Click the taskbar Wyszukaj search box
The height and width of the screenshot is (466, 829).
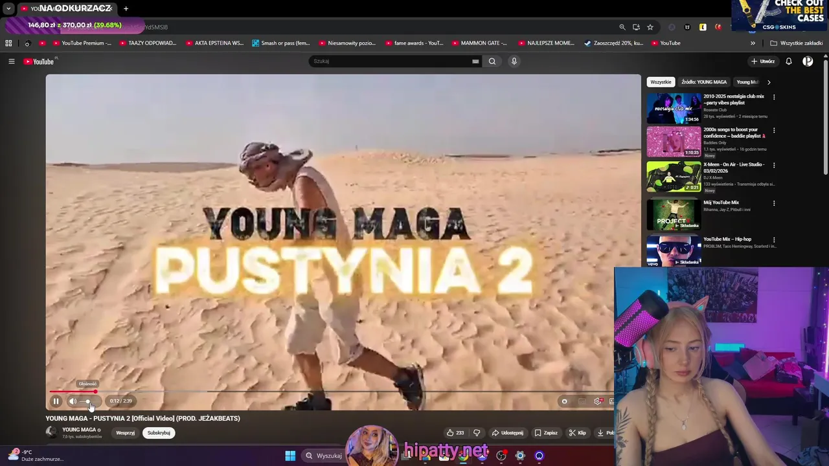(x=324, y=456)
